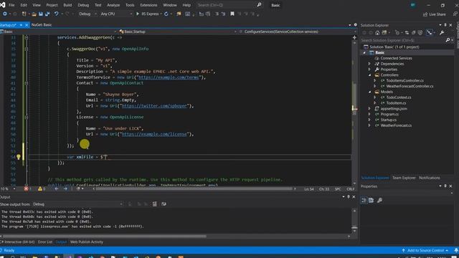Image resolution: width=459 pixels, height=258 pixels.
Task: Click Clear All icon in Output toolbar
Action: point(155,204)
